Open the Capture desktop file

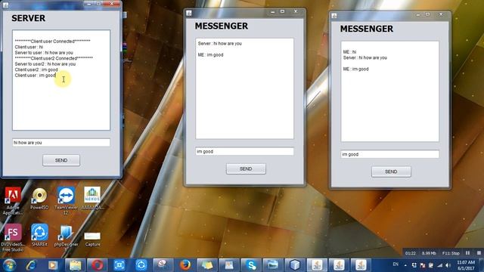coord(92,240)
